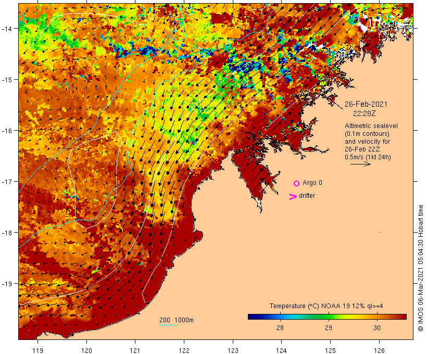Click the dark red end of colorbar
This screenshot has height=354, width=427.
pos(404,317)
